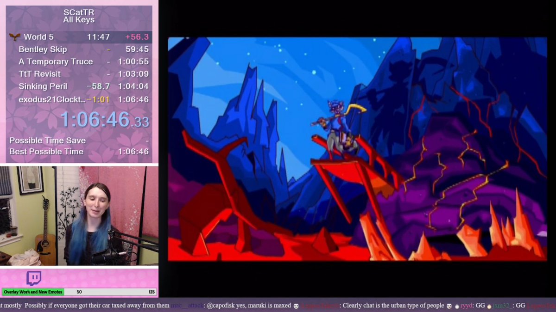The image size is (556, 312).
Task: Click the Overlay Work and New Emotes progress bar
Action: coord(79,292)
